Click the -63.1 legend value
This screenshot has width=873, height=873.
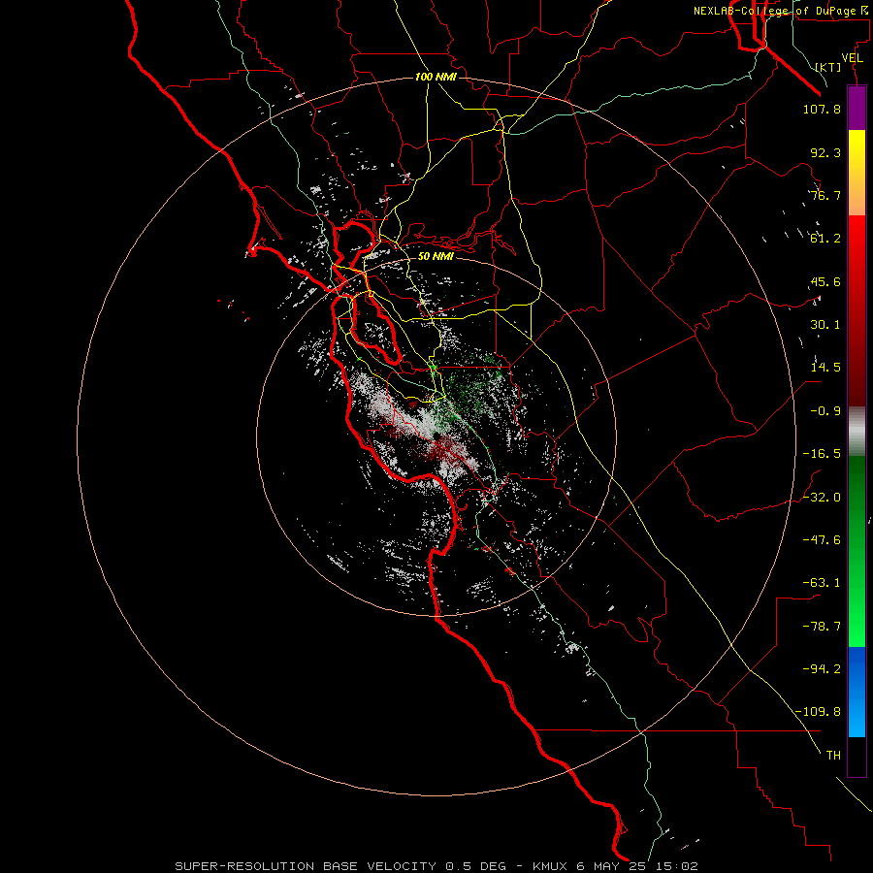click(822, 583)
